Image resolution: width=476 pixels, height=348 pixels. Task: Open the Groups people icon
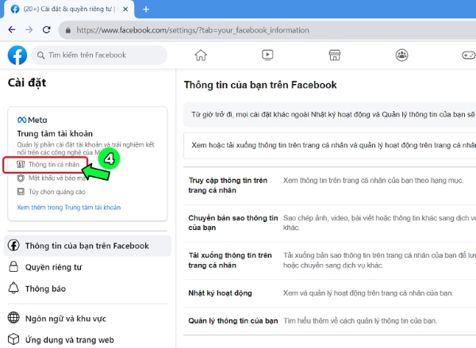[402, 55]
